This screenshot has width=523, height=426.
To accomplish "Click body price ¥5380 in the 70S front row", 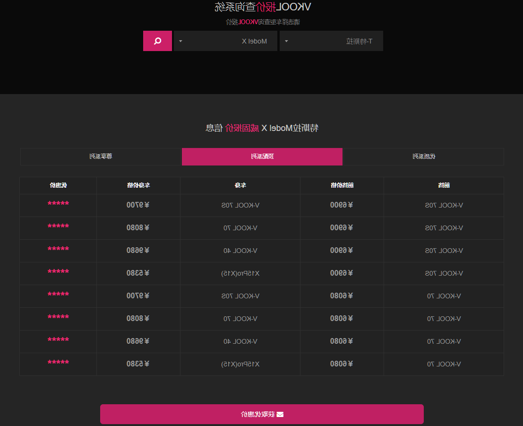I will point(138,273).
